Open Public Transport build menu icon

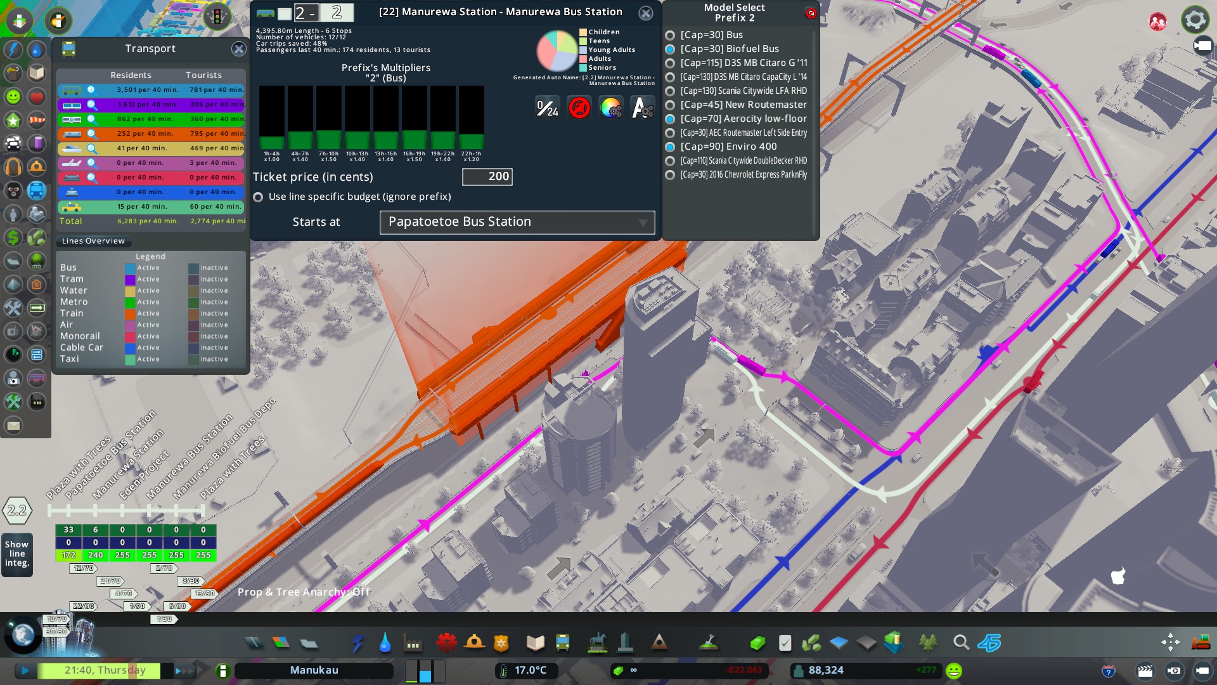(x=562, y=643)
